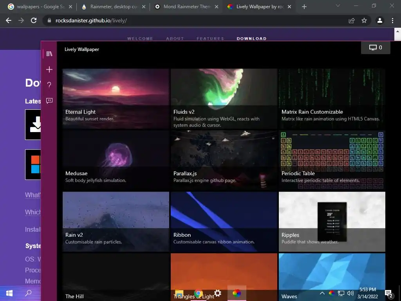Screen dimensions: 401x301
Task: Go to the FEATURES section of the site
Action: 210,39
